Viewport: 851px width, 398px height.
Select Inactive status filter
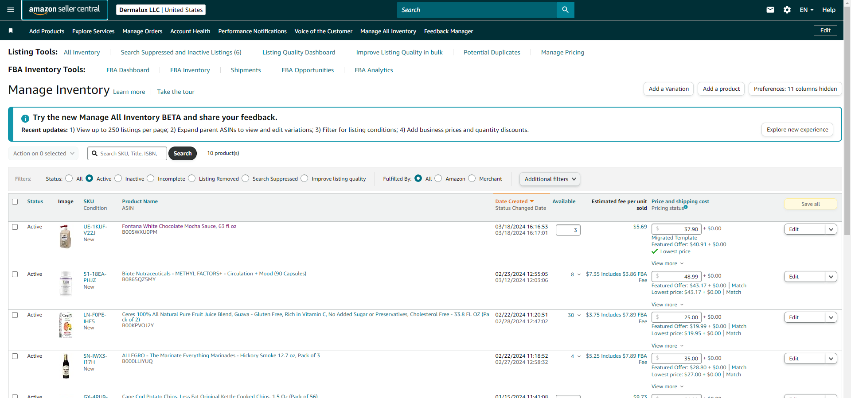(x=118, y=178)
